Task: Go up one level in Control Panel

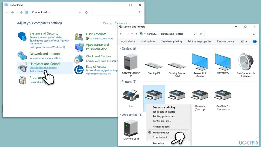Action: pyautogui.click(x=21, y=12)
